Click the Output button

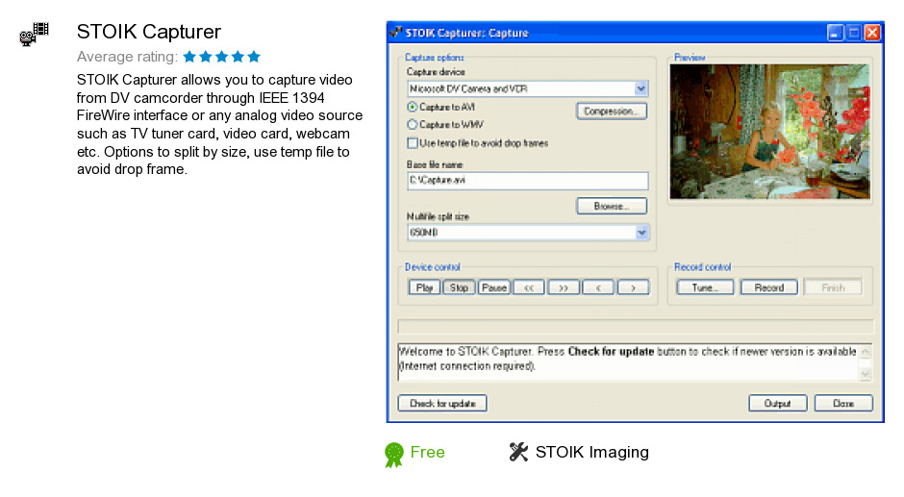click(x=778, y=403)
